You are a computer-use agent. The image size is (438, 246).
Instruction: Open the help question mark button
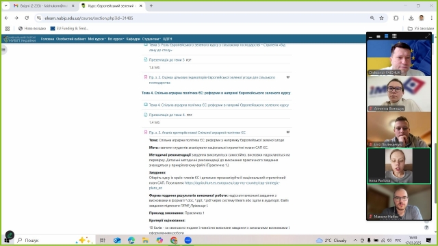pyautogui.click(x=426, y=228)
